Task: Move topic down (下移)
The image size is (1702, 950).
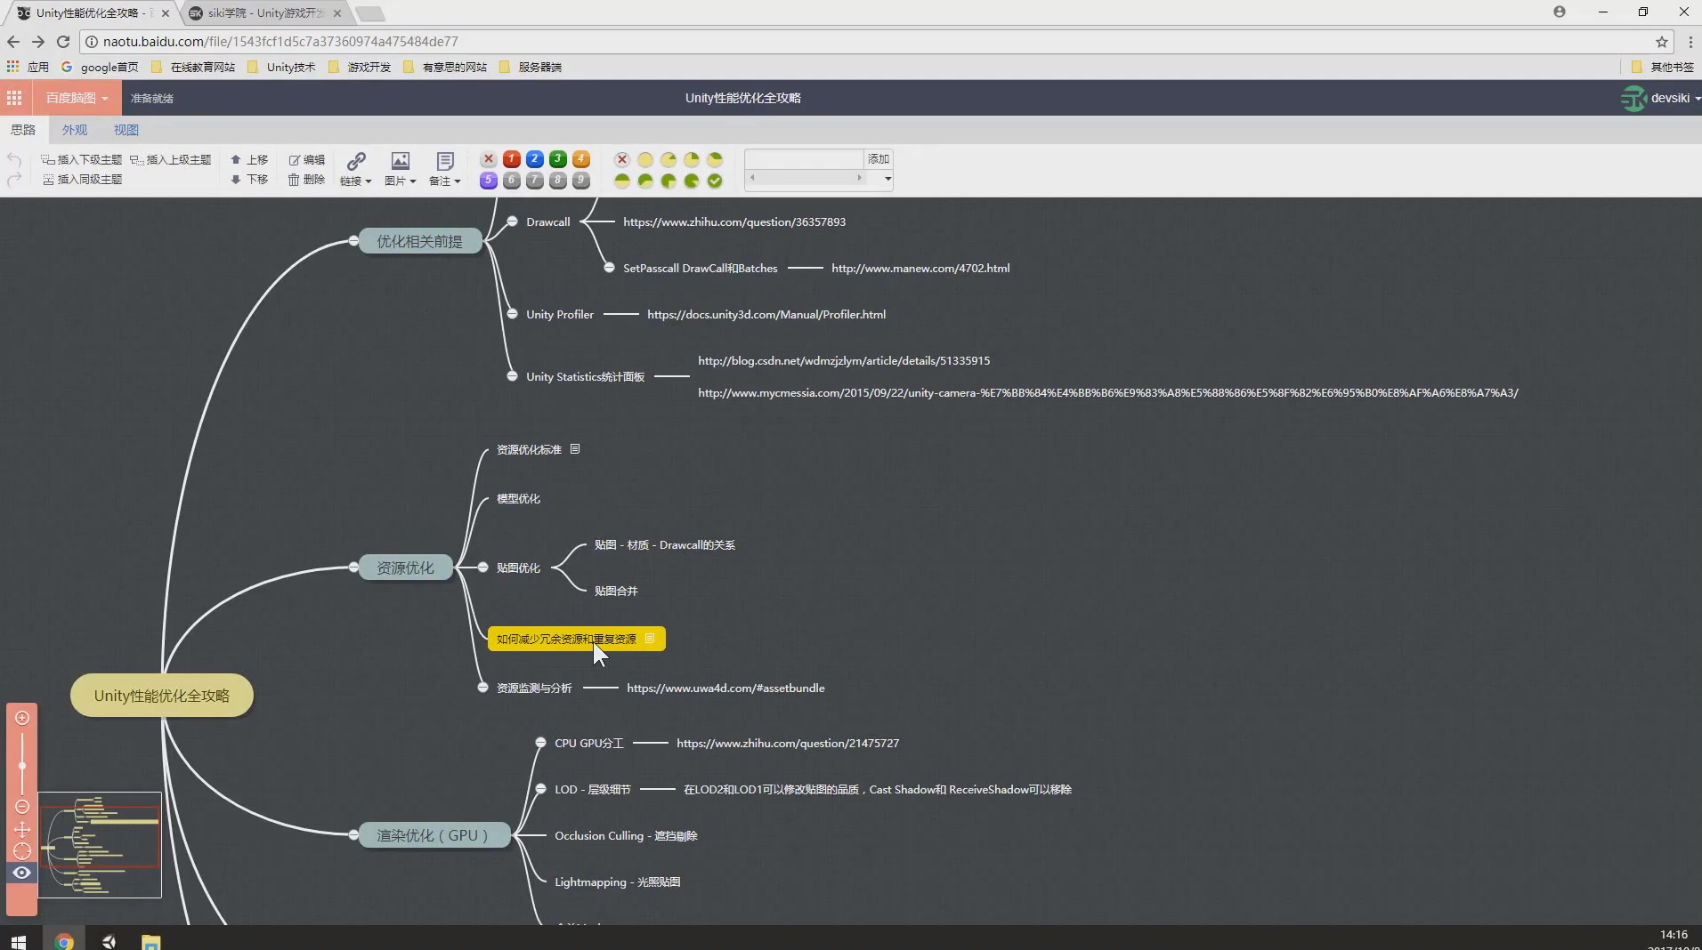Action: [249, 179]
